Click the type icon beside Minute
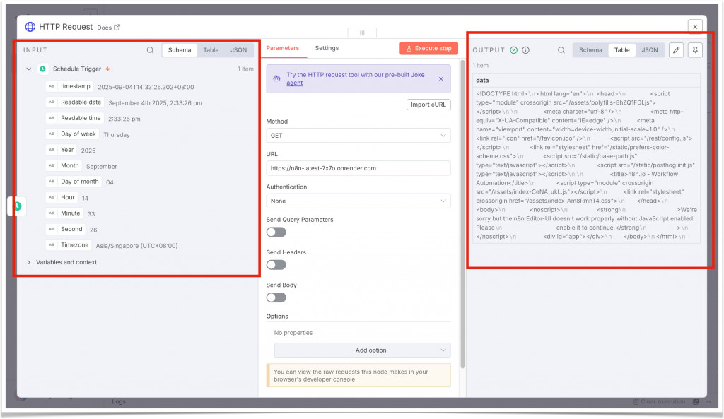Screen dimensions: 724x419 pos(52,213)
